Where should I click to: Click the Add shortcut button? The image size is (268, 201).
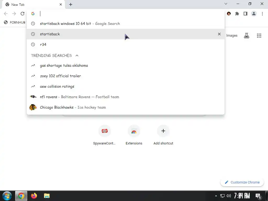pos(163,135)
